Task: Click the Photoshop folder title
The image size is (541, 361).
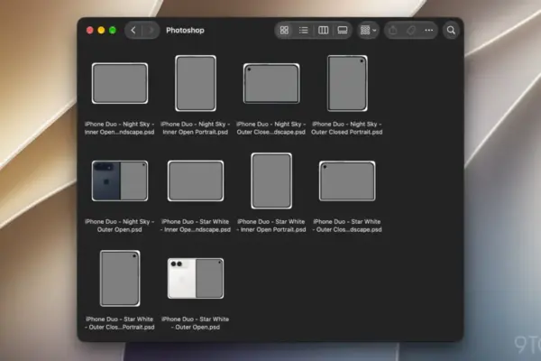Action: [185, 31]
